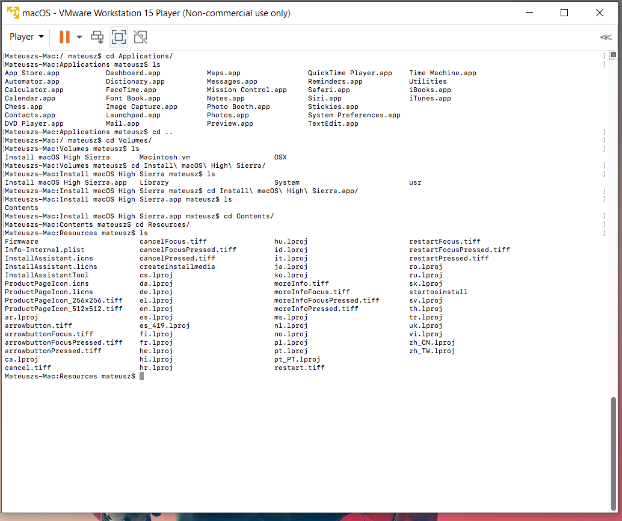Send Ctrl+Alt+Del to the virtual machine
Screen dimensions: 622x521
pyautogui.click(x=97, y=37)
